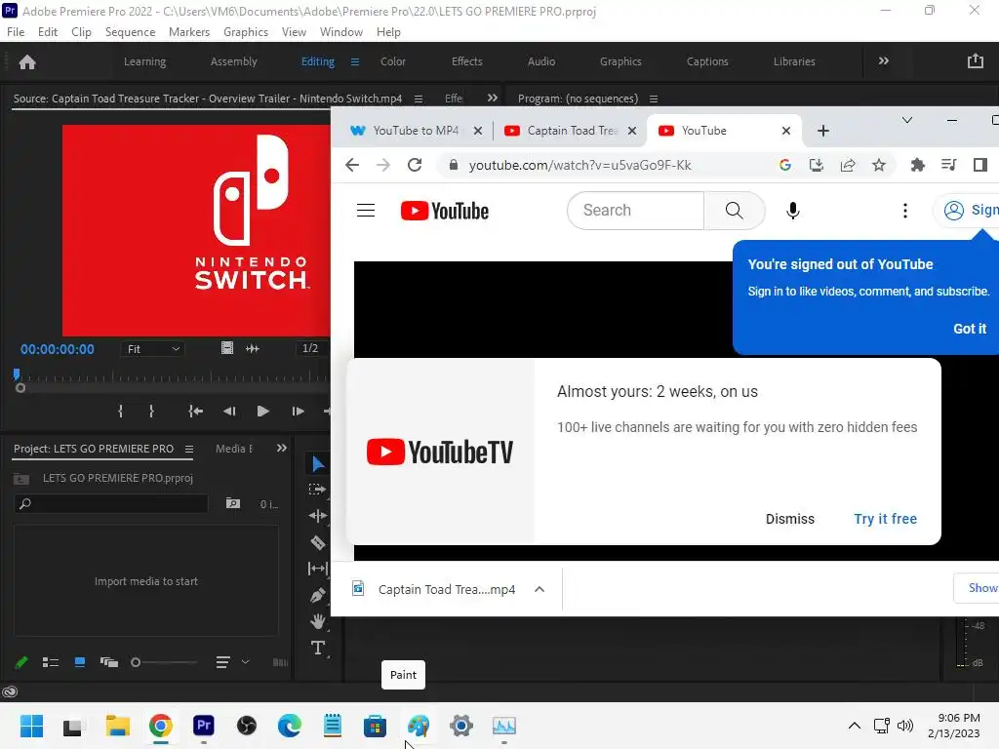Select the Type tool
The height and width of the screenshot is (749, 999).
pyautogui.click(x=317, y=648)
